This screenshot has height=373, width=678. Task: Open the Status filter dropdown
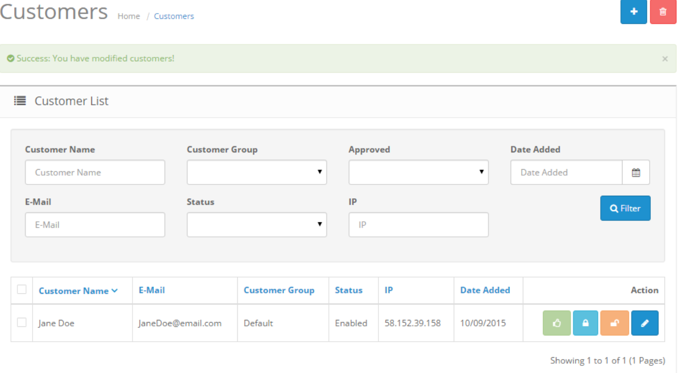tap(257, 224)
